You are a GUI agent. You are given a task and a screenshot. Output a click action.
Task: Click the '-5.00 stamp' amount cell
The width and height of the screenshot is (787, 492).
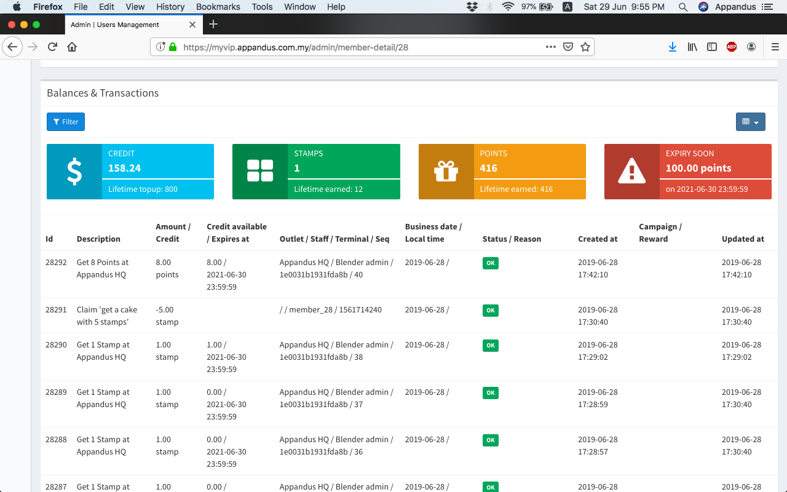[167, 315]
